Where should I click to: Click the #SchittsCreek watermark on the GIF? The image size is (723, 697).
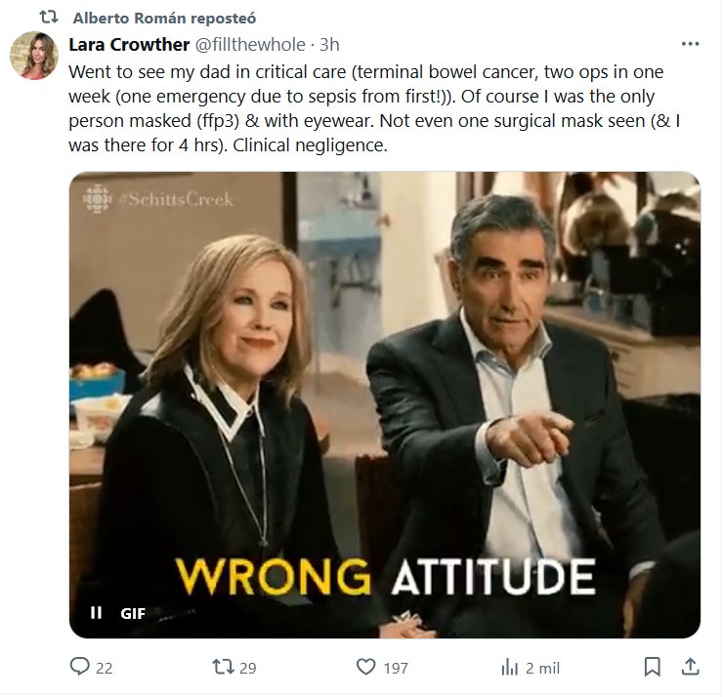click(x=177, y=199)
